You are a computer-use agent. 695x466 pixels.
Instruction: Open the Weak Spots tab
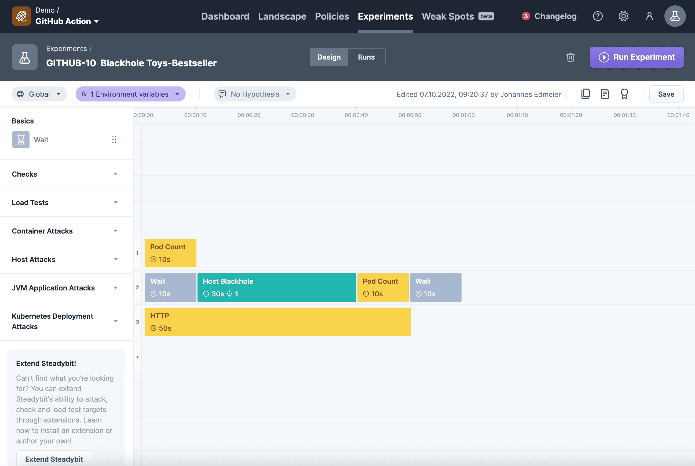click(448, 16)
